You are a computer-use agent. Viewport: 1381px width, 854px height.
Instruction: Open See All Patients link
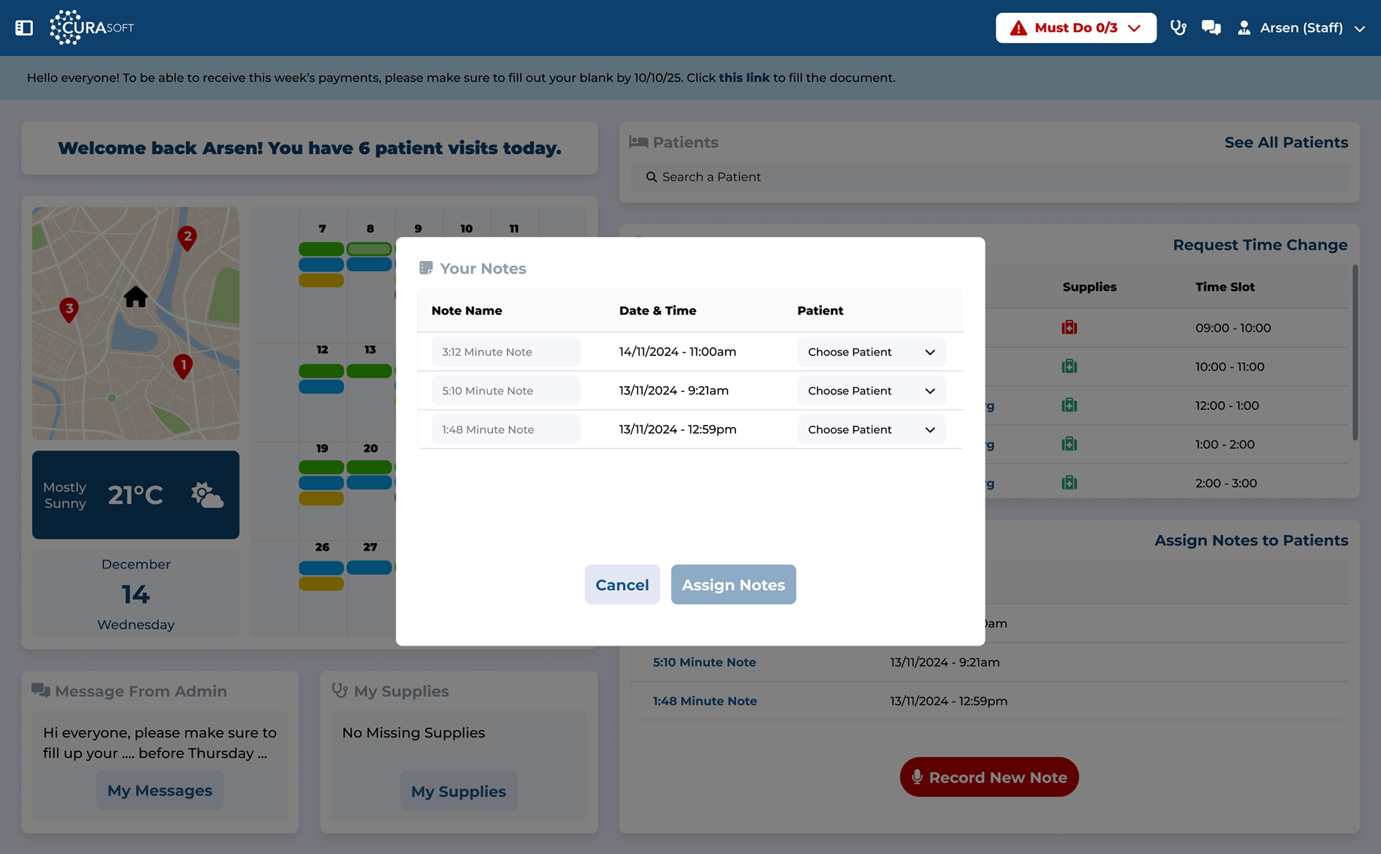coord(1285,142)
